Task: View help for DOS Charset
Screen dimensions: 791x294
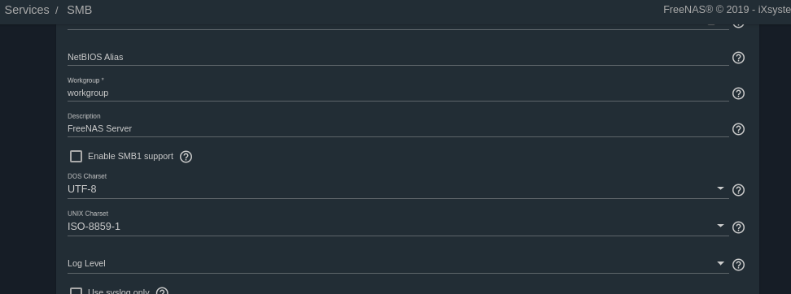Action: pos(738,190)
